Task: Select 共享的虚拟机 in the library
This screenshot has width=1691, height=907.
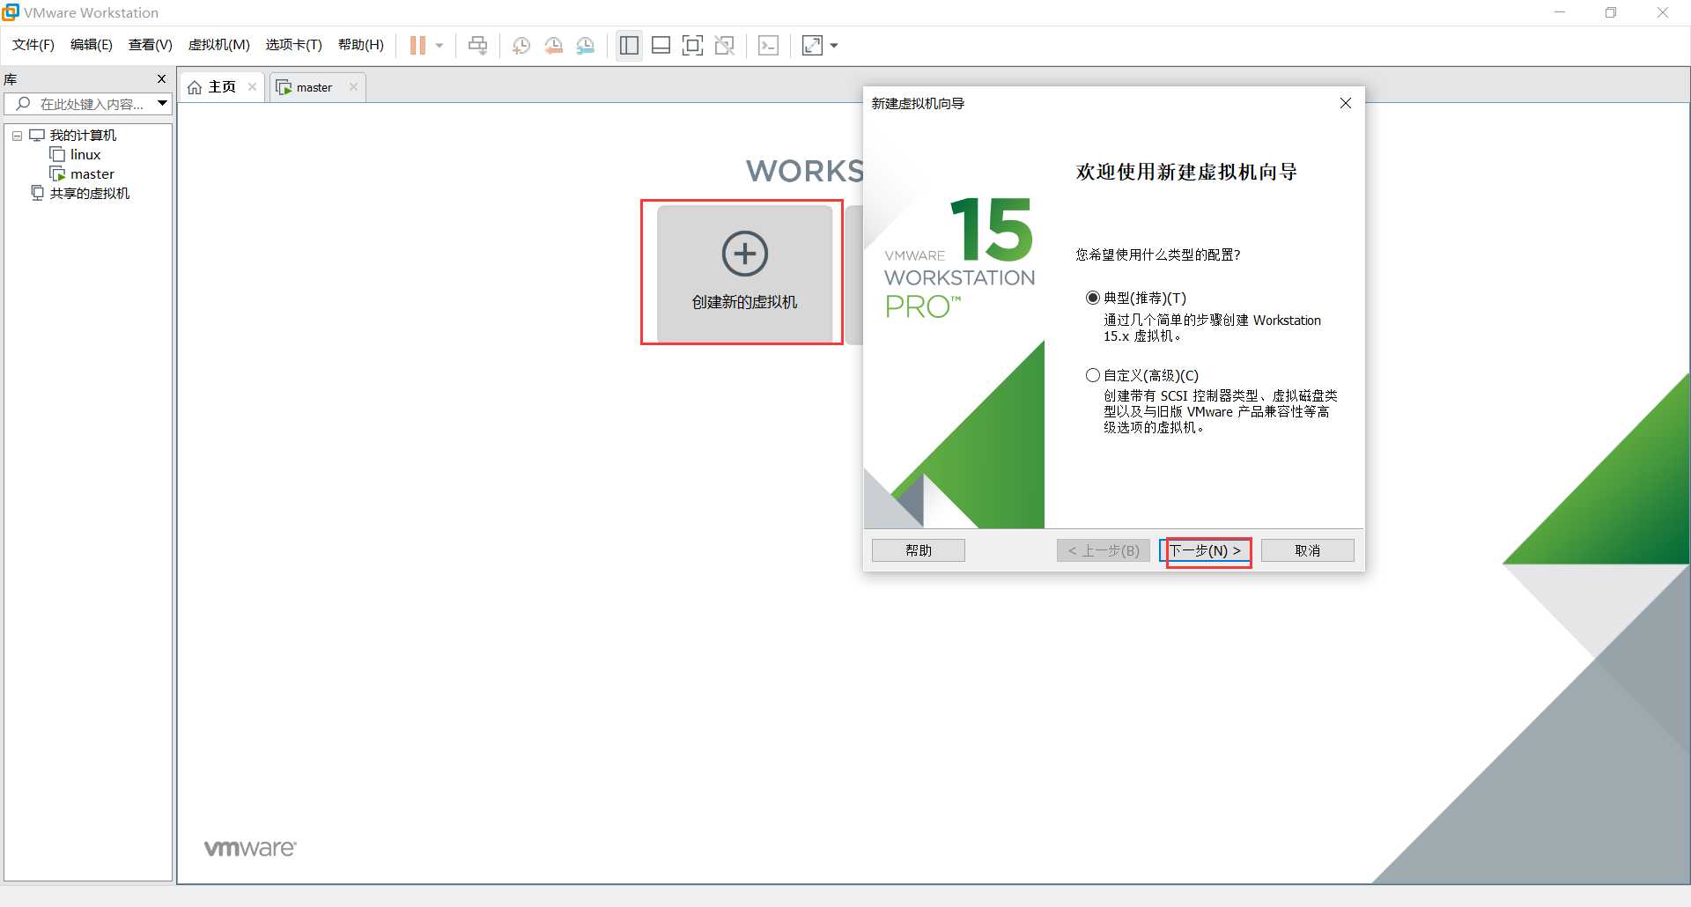Action: point(90,194)
